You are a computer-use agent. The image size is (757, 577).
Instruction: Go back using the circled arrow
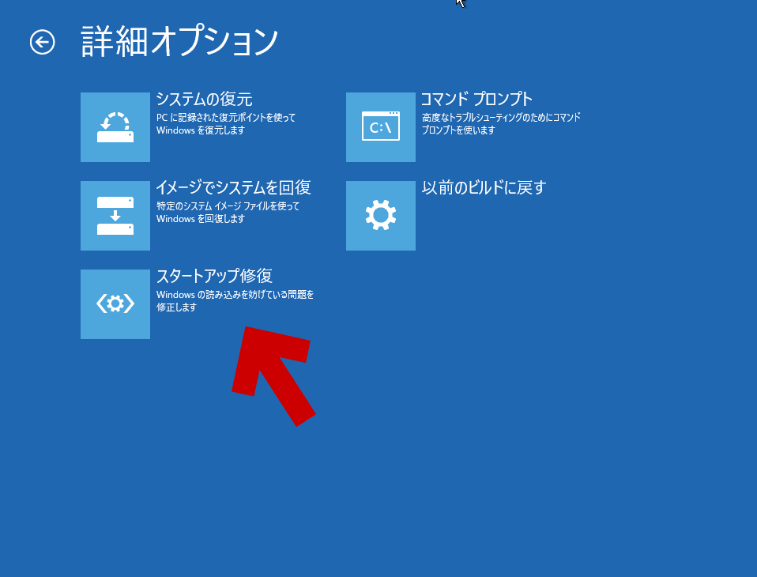(43, 41)
